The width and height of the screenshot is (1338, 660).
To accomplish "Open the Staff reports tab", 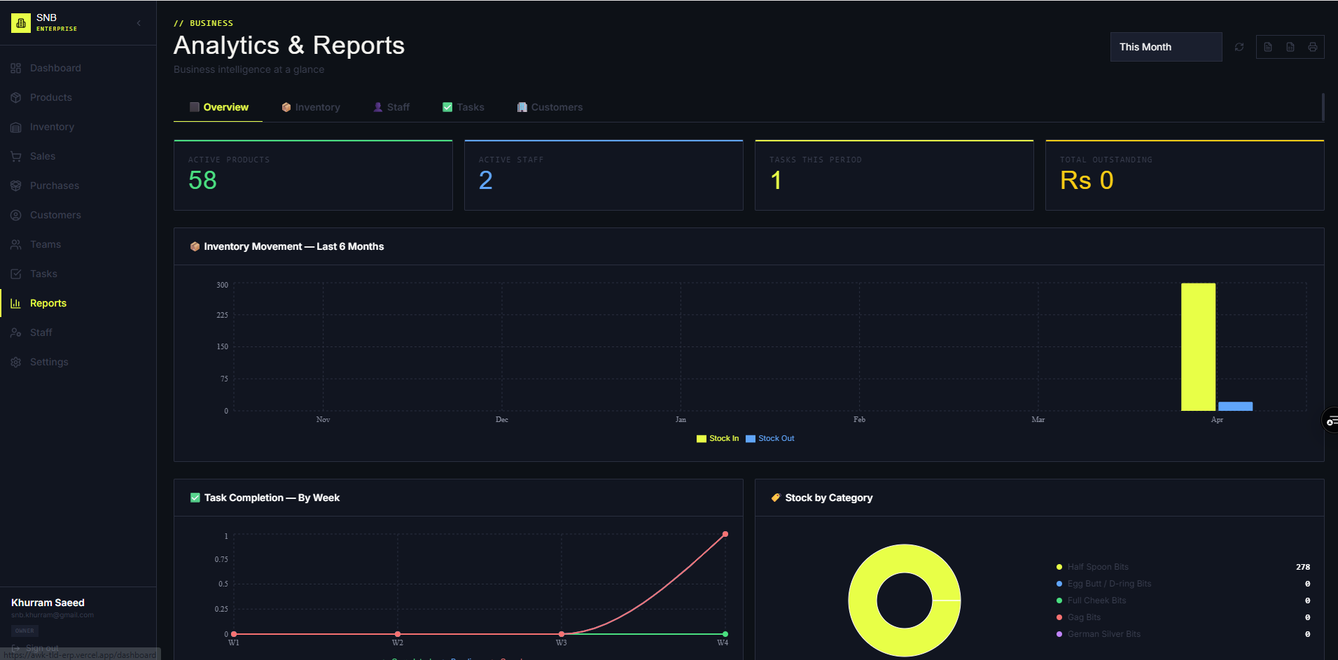I will [x=391, y=107].
